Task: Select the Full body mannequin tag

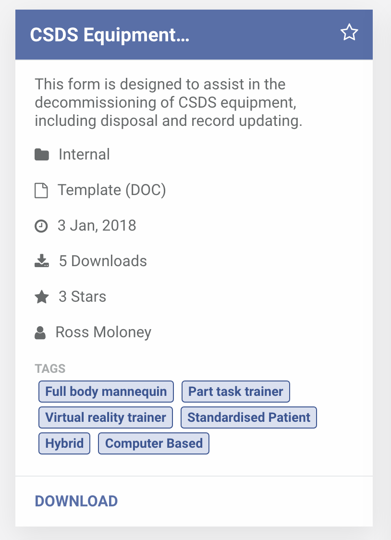Action: 106,392
